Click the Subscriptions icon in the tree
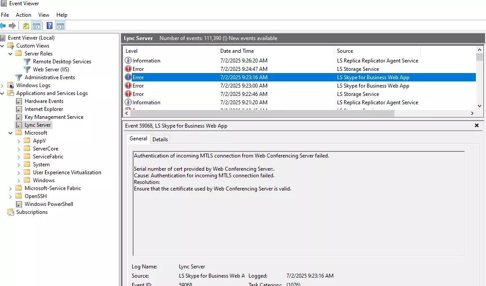Image resolution: width=486 pixels, height=286 pixels. coord(11,212)
